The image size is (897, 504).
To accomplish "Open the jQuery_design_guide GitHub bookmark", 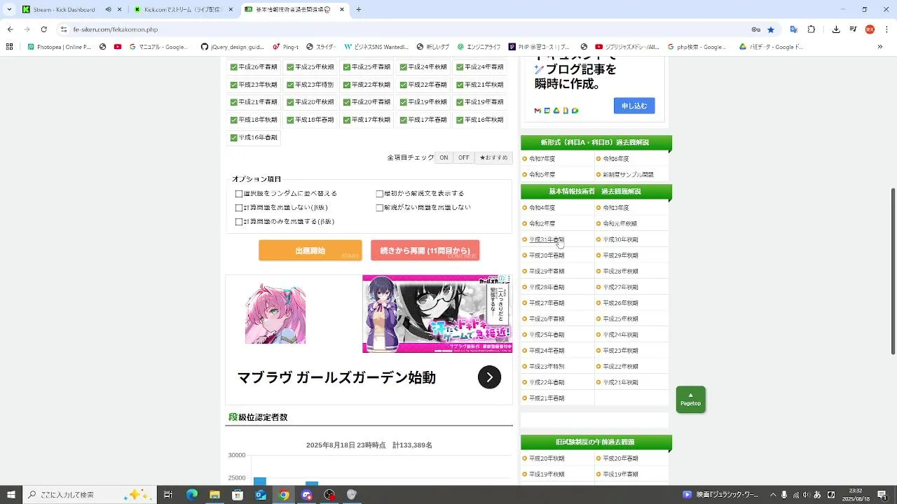I will [233, 47].
